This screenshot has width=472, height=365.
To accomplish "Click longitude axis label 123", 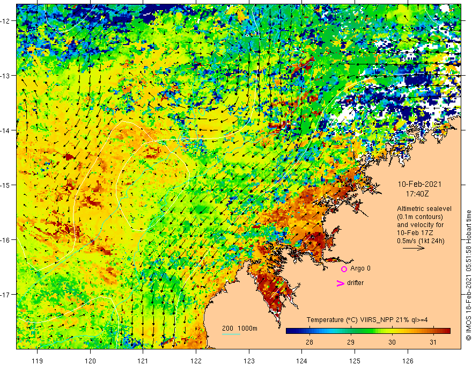I will click(249, 361).
